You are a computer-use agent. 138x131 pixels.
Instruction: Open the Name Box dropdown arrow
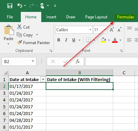33,61
